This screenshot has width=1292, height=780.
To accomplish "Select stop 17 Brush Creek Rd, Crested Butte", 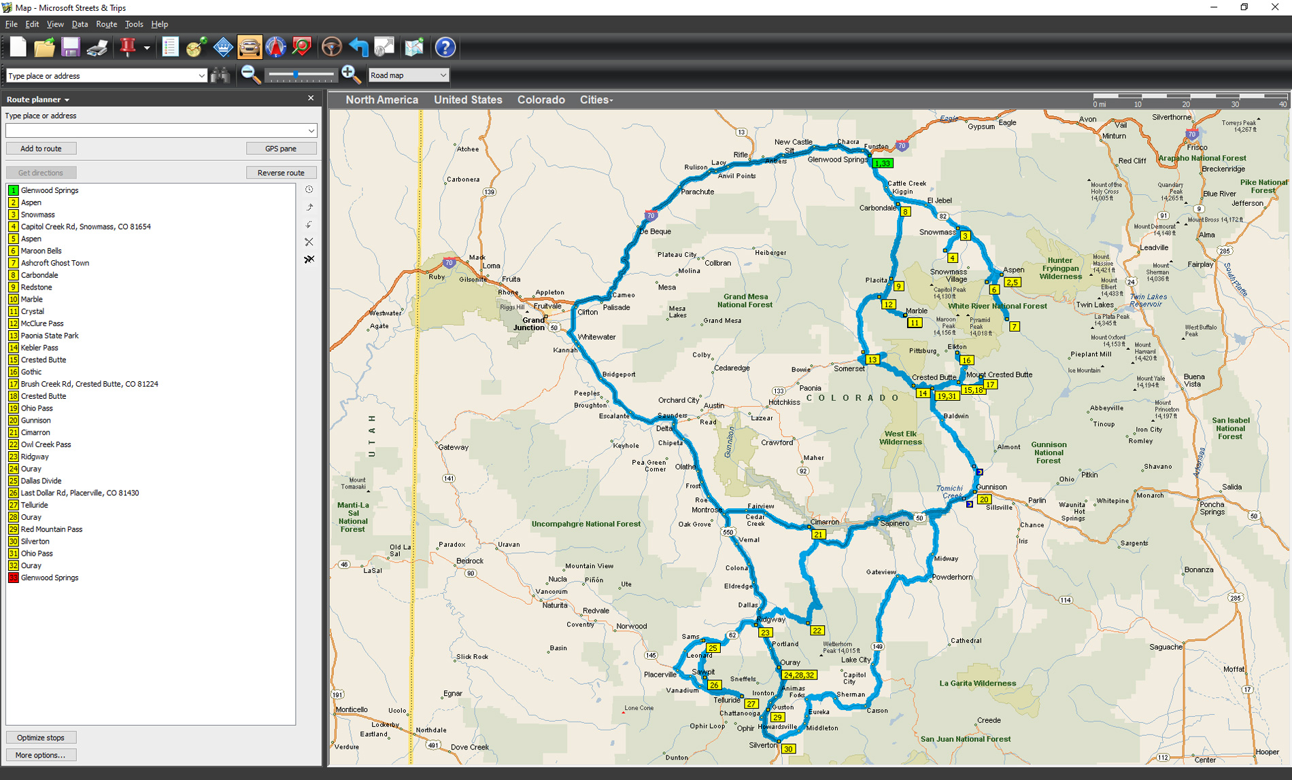I will click(x=150, y=384).
